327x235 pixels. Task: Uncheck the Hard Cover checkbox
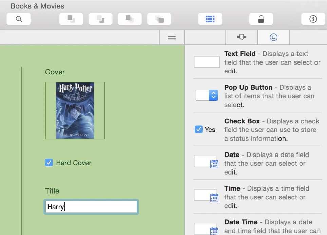click(x=49, y=163)
